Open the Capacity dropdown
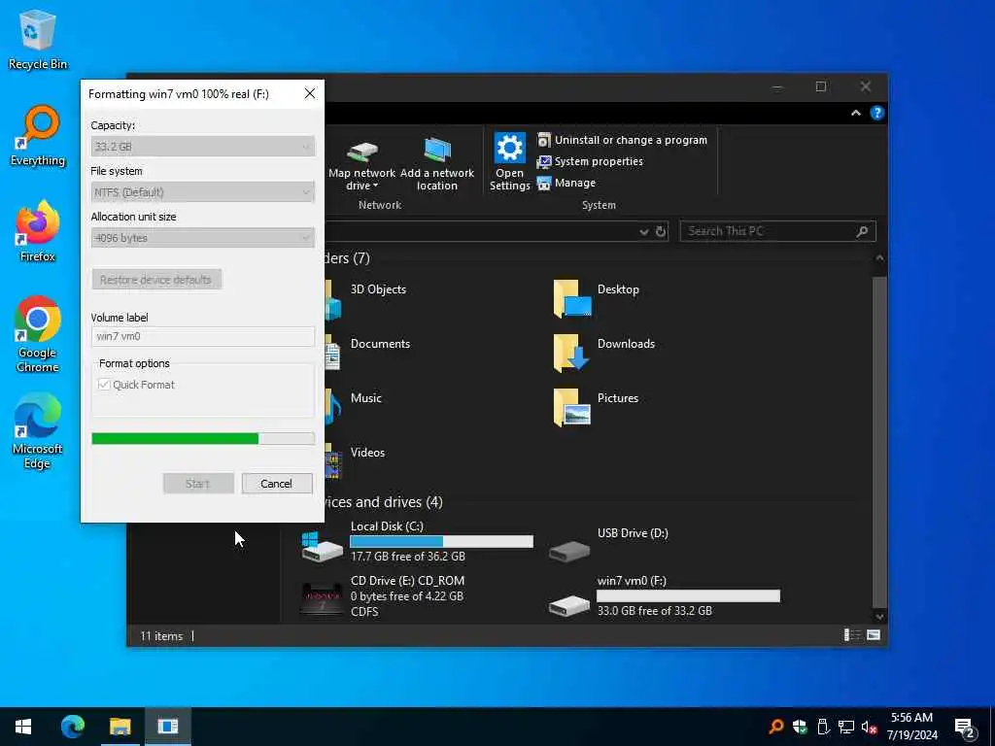Image resolution: width=995 pixels, height=746 pixels. point(202,147)
